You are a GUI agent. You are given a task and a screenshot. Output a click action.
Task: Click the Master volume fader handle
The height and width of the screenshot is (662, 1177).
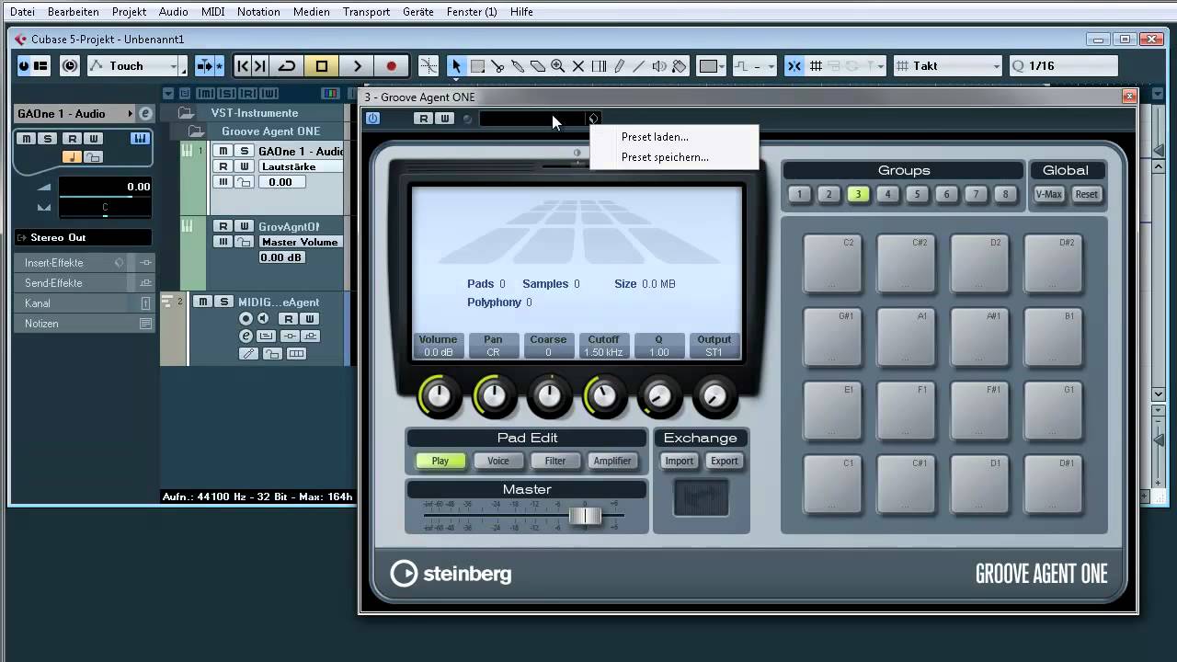point(585,516)
